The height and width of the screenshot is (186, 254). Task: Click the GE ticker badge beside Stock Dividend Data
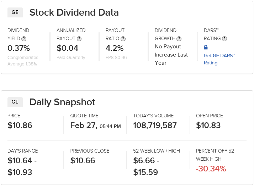pyautogui.click(x=15, y=12)
